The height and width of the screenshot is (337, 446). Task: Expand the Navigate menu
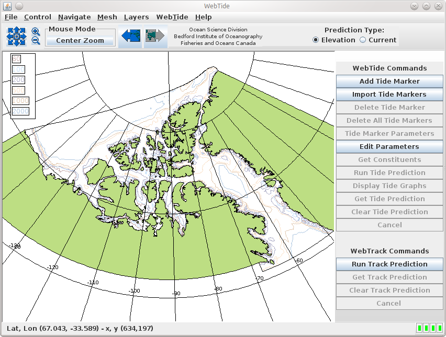[x=74, y=17]
